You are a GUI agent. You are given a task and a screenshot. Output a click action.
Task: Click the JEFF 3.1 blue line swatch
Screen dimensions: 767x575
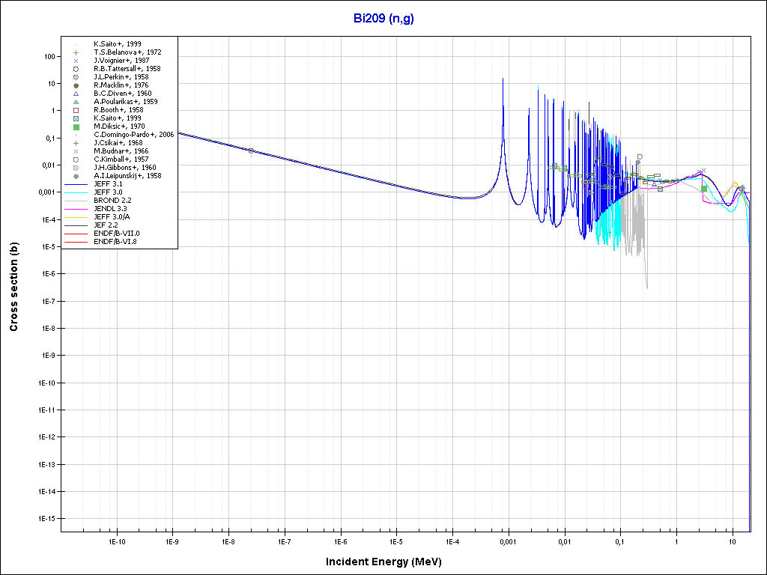coord(76,184)
